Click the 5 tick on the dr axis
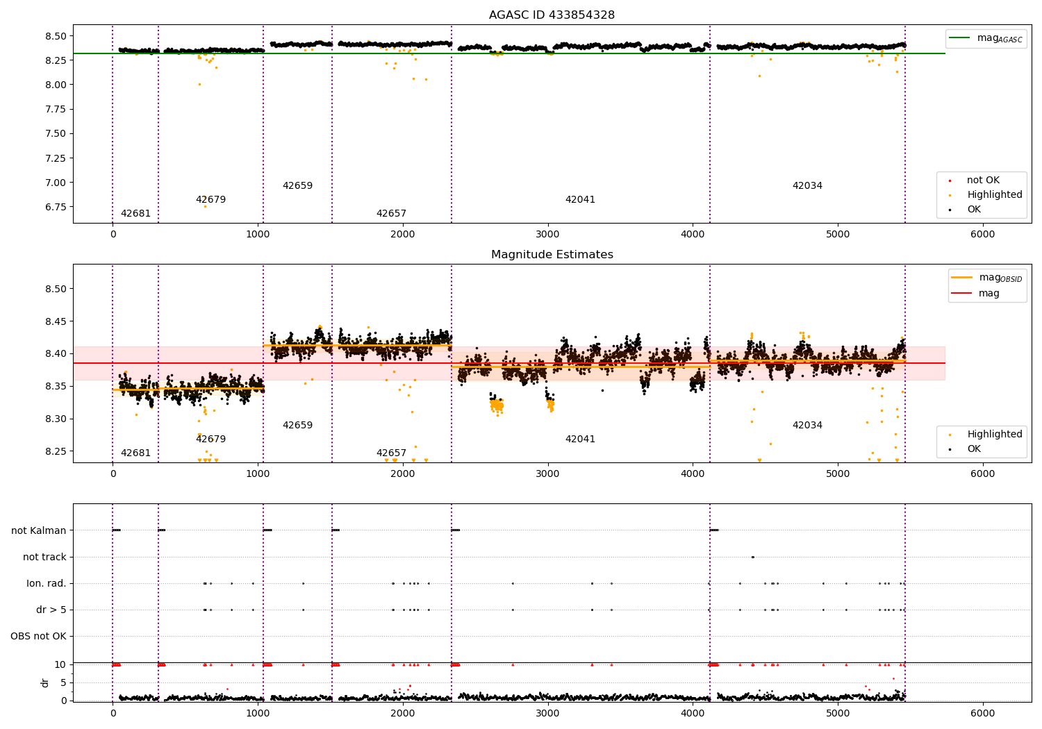 63,682
